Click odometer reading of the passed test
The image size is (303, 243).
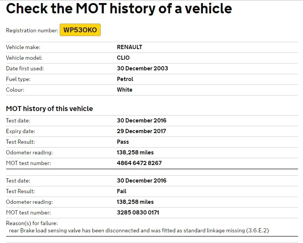click(x=135, y=152)
